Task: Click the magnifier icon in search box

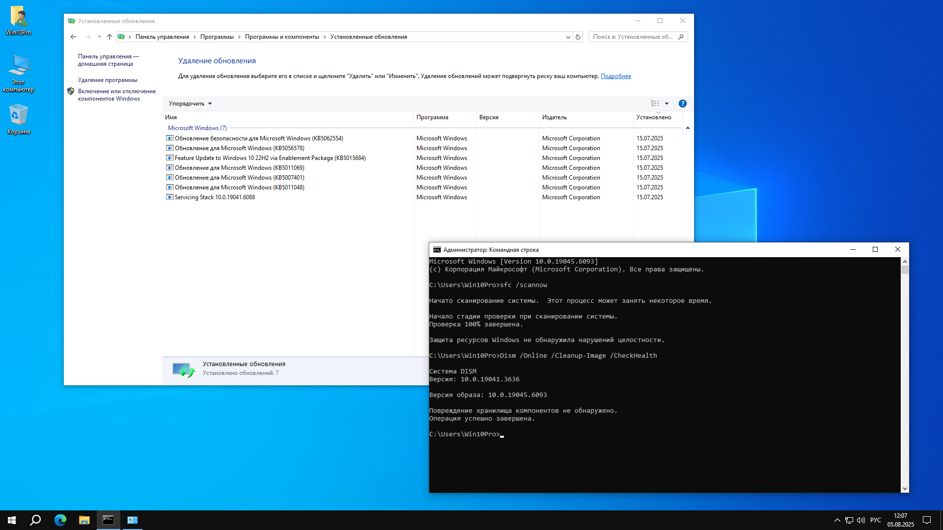Action: pos(681,37)
